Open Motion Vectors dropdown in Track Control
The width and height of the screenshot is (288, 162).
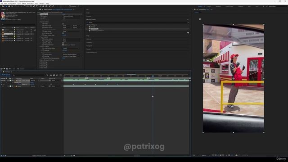pyautogui.click(x=72, y=39)
